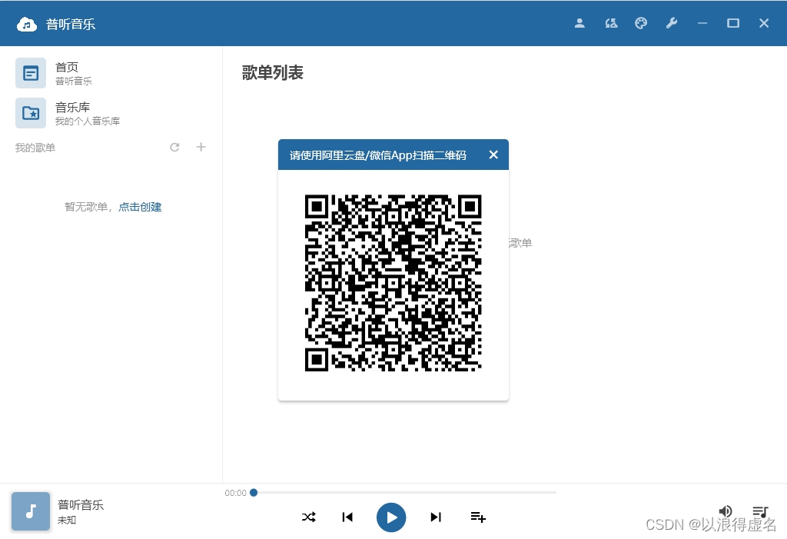Open the user account icon

(x=579, y=23)
